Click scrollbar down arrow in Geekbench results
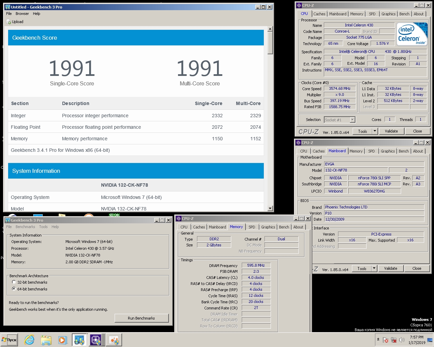This screenshot has width=434, height=347. 270,209
